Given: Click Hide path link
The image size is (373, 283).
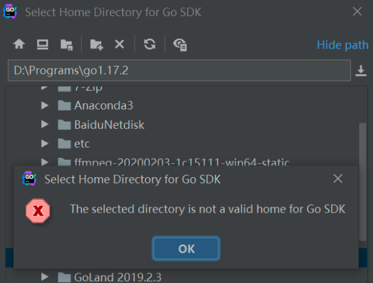Looking at the screenshot, I should [x=343, y=45].
